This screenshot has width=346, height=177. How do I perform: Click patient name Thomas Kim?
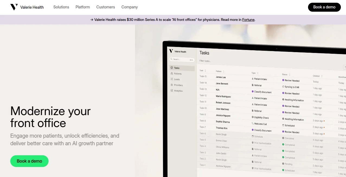pos(222,128)
